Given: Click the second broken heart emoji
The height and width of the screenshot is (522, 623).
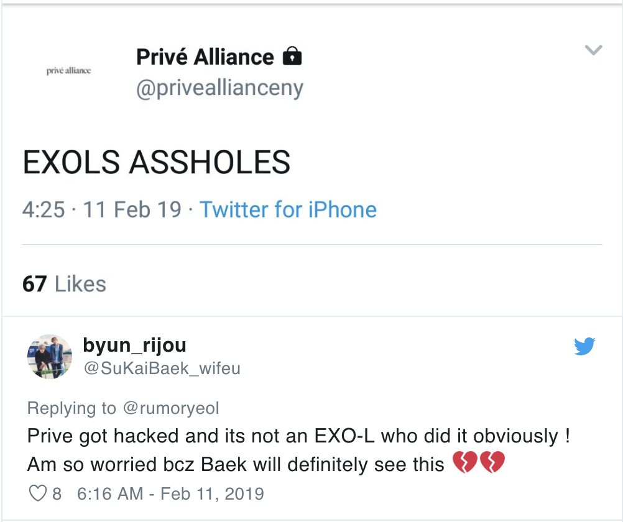Looking at the screenshot, I should point(492,464).
